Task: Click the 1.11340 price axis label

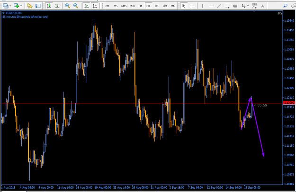Action: pyautogui.click(x=289, y=136)
